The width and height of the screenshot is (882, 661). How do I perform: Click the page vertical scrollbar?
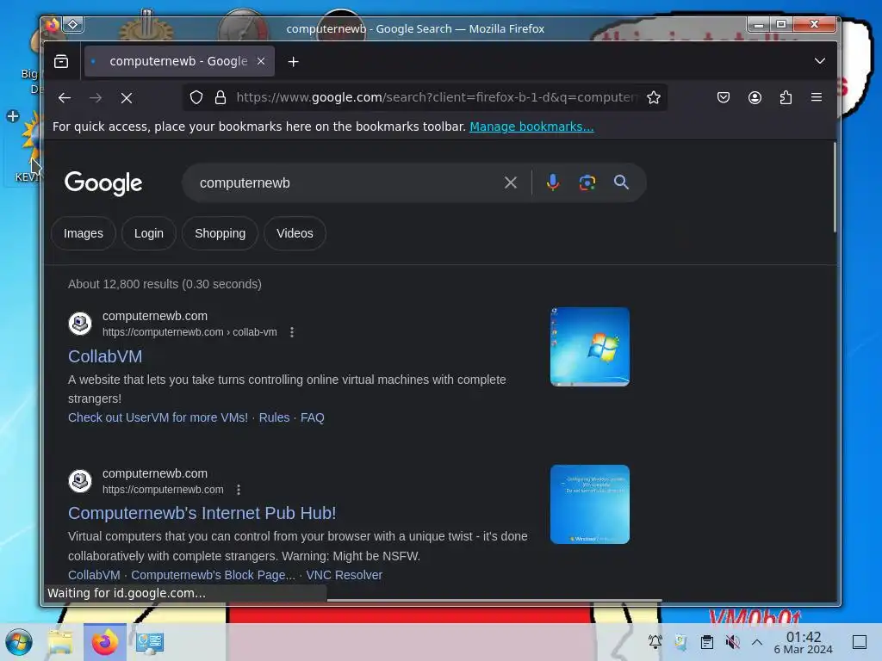click(x=835, y=187)
